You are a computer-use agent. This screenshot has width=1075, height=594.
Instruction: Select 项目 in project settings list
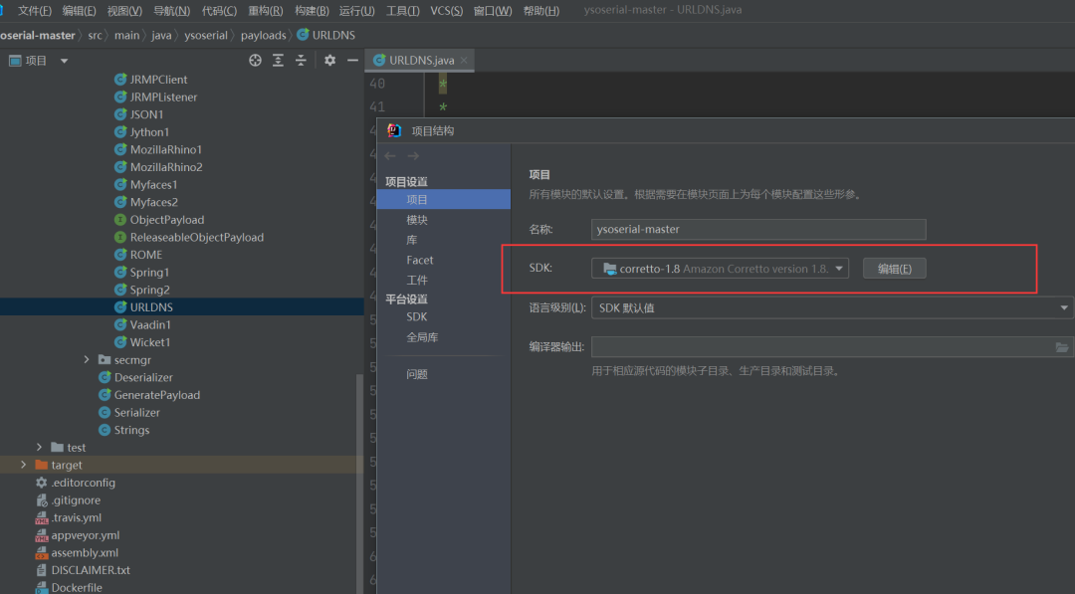(444, 199)
